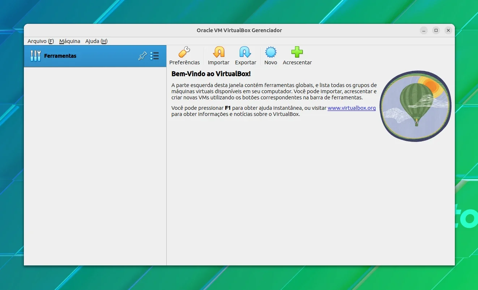Click the hot-air balloon illustration
Viewport: 478px width, 290px height.
(x=415, y=106)
